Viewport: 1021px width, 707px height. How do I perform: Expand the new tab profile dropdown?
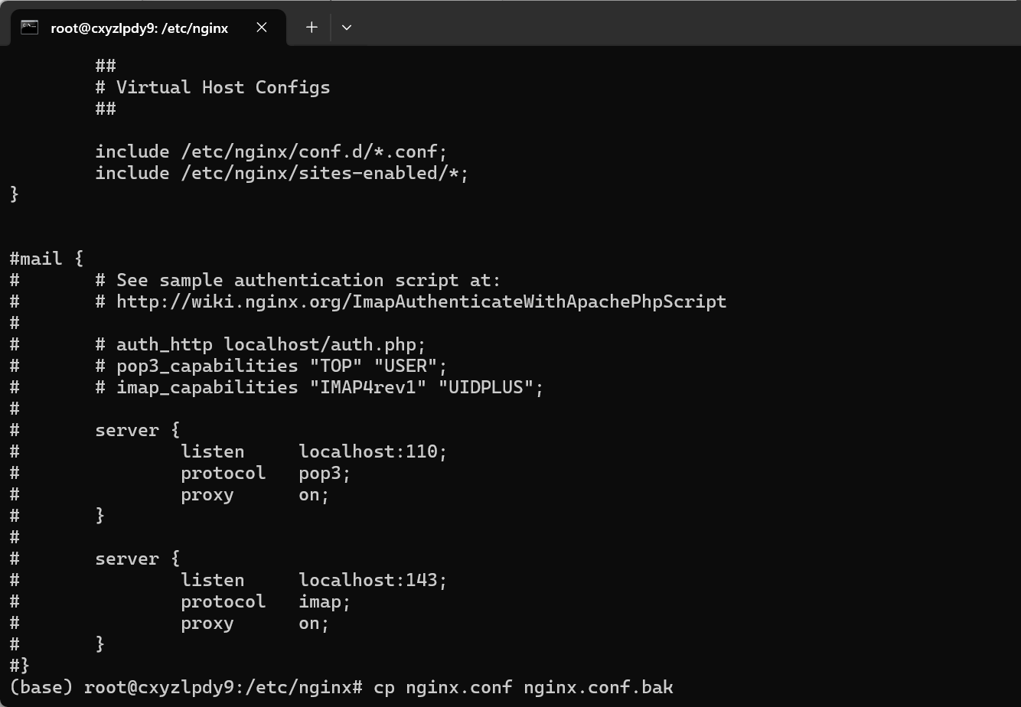point(347,28)
